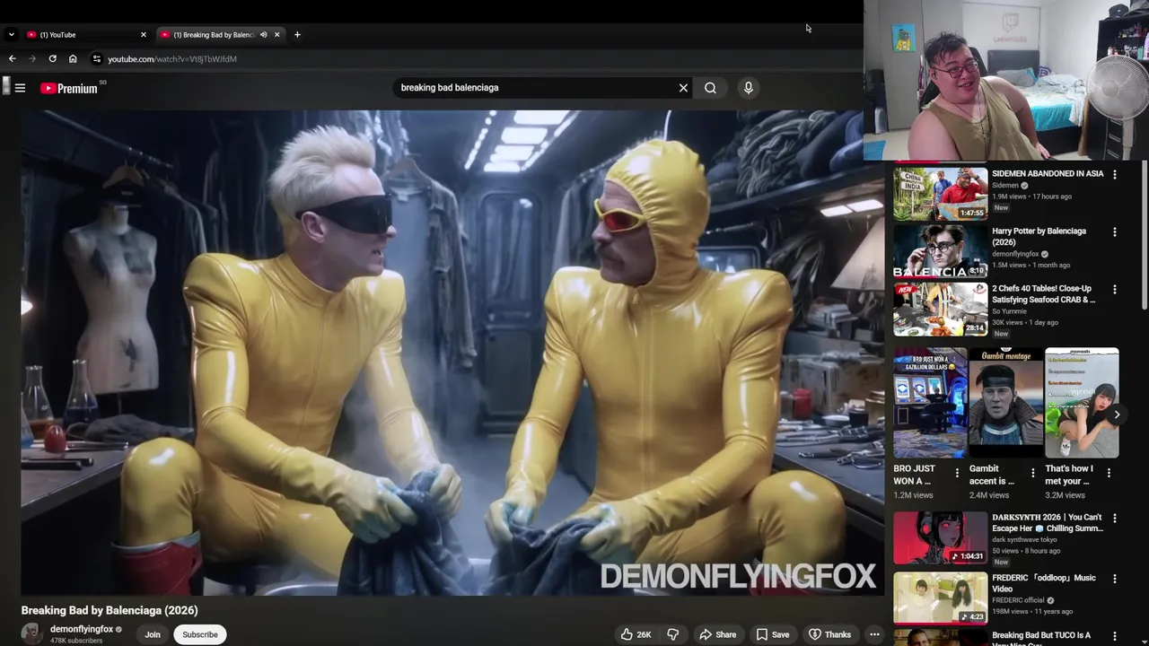
Task: Open a new browser tab
Action: (x=297, y=35)
